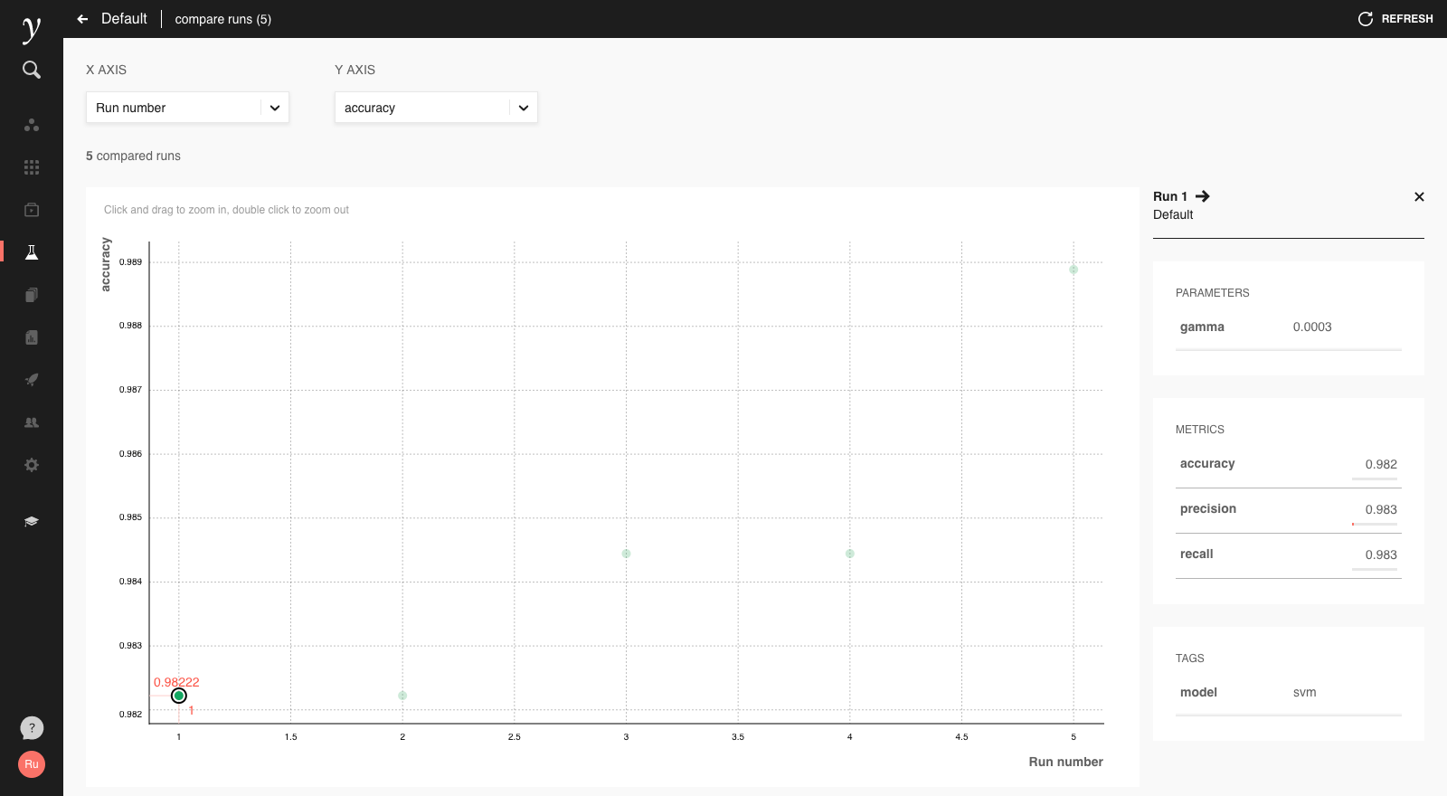Close the Run 1 details panel
Viewport: 1447px width, 796px height.
(1419, 197)
